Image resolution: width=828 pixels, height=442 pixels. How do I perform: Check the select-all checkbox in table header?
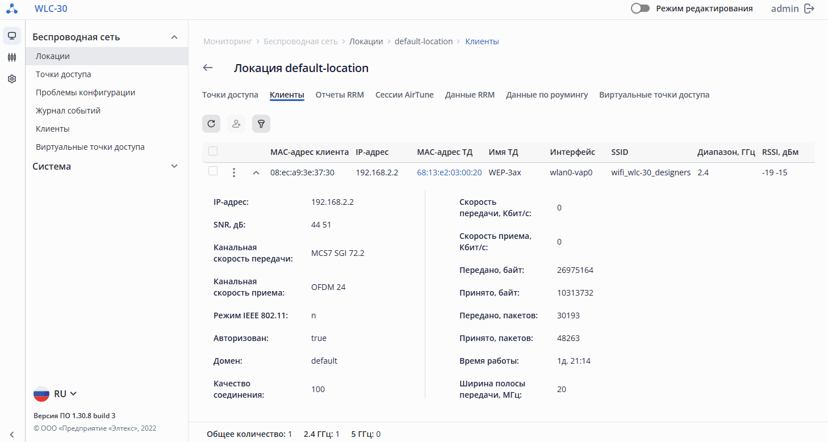[x=213, y=151]
